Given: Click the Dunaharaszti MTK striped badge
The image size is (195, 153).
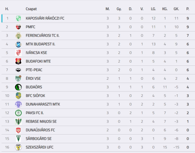Looking at the screenshot, I should (19, 104).
